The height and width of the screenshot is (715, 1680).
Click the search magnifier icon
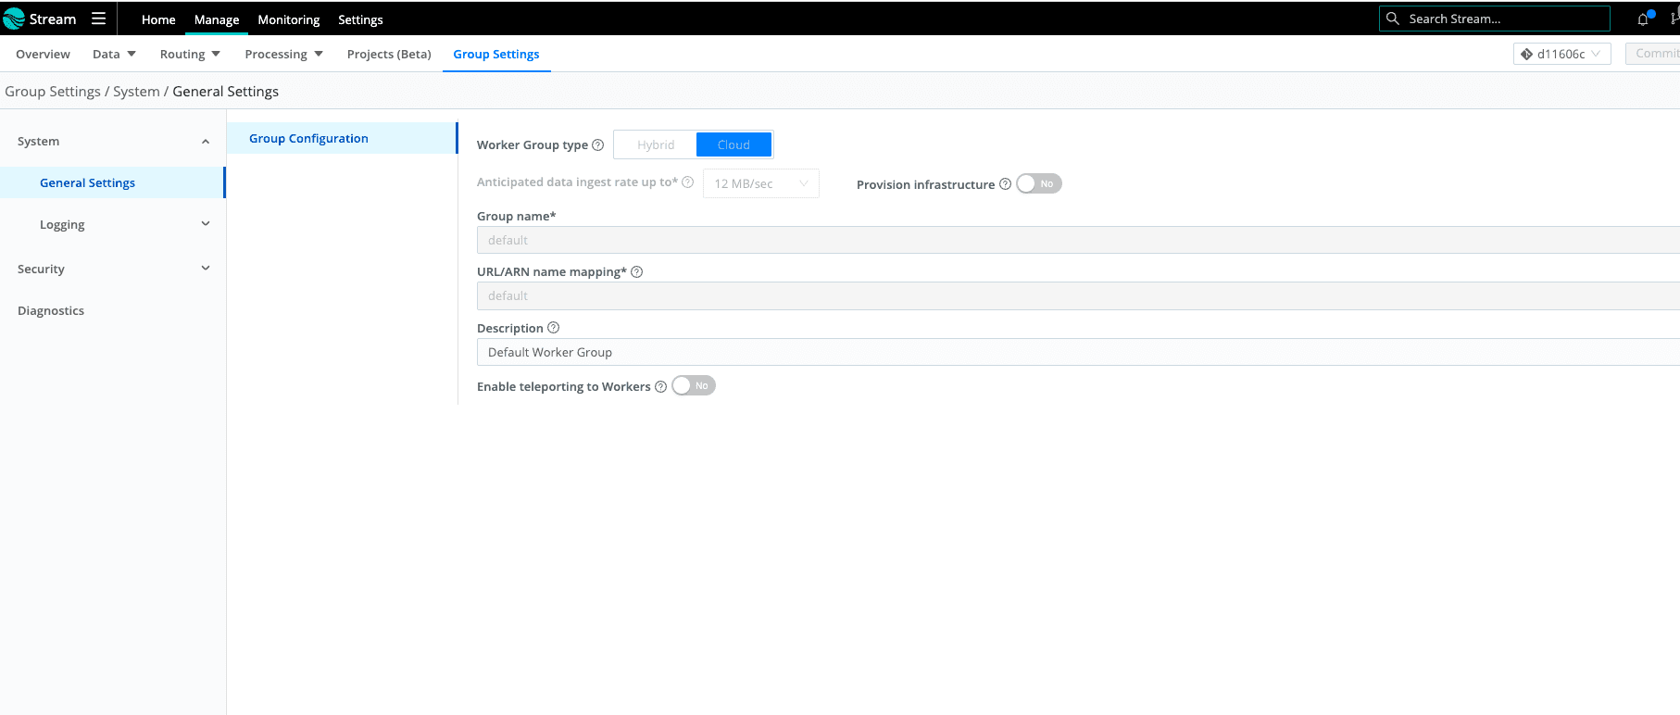pos(1392,19)
